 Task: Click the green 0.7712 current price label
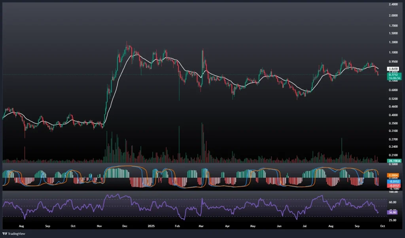(393, 74)
